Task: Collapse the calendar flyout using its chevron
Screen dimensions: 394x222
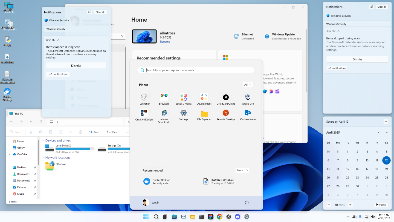Action: click(x=386, y=121)
